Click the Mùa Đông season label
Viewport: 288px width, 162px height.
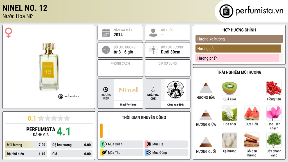pos(159,152)
